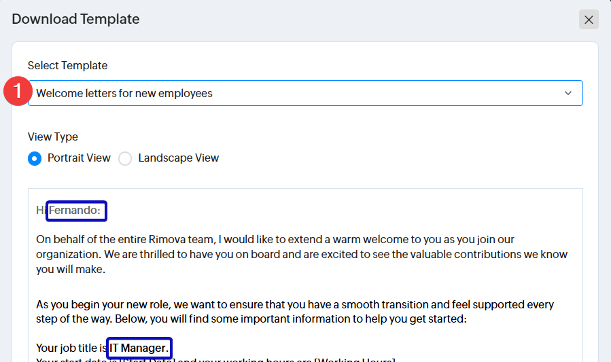Click the Your job title is text
The width and height of the screenshot is (611, 362).
71,348
